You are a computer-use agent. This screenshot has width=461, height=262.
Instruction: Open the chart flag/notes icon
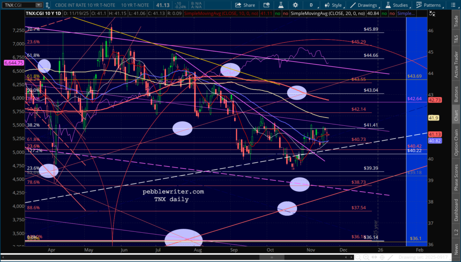coord(267,5)
